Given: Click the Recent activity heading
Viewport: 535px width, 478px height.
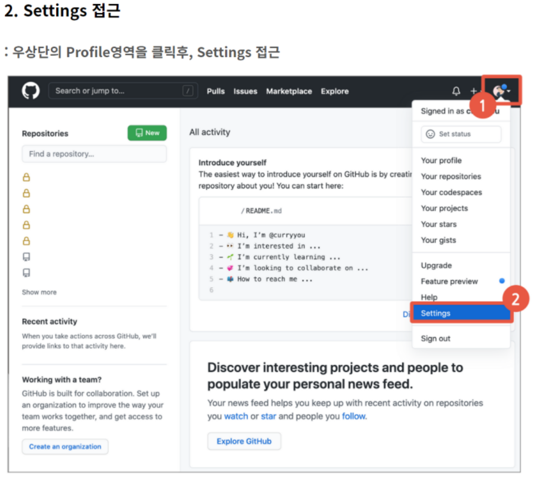Looking at the screenshot, I should pos(49,322).
